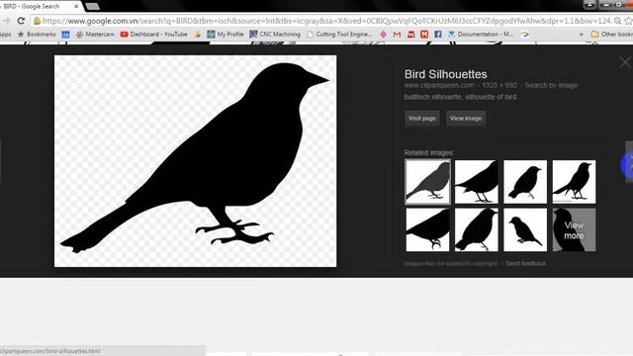Click the Send feedback link

pos(525,264)
